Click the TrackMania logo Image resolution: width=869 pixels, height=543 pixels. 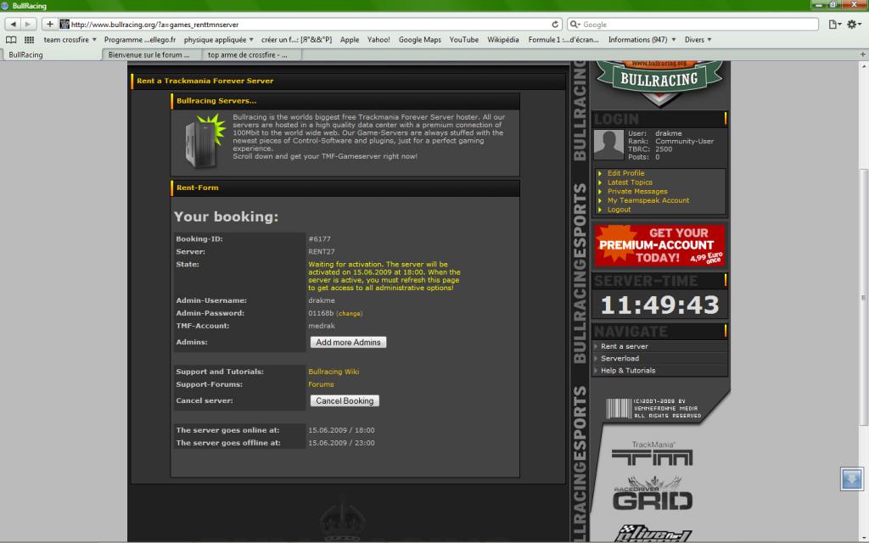click(x=653, y=454)
